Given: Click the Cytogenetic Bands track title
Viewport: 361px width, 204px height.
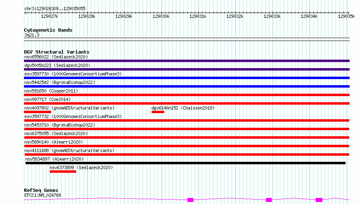Looking at the screenshot, I should click(x=48, y=30).
